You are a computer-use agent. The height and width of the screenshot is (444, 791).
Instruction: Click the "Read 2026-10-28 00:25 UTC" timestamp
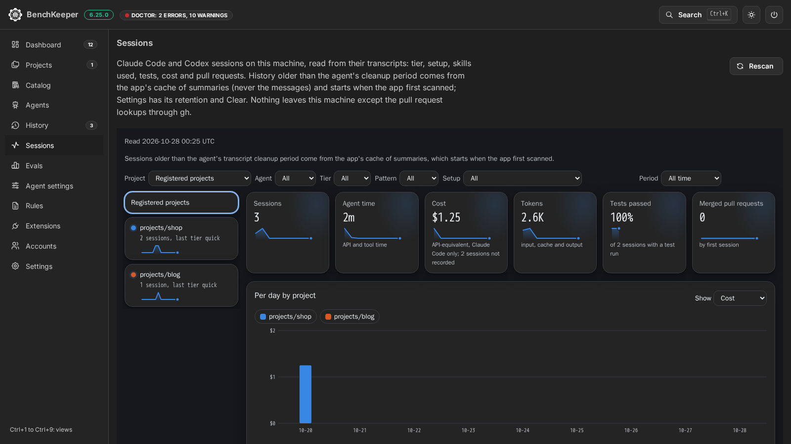click(x=170, y=141)
